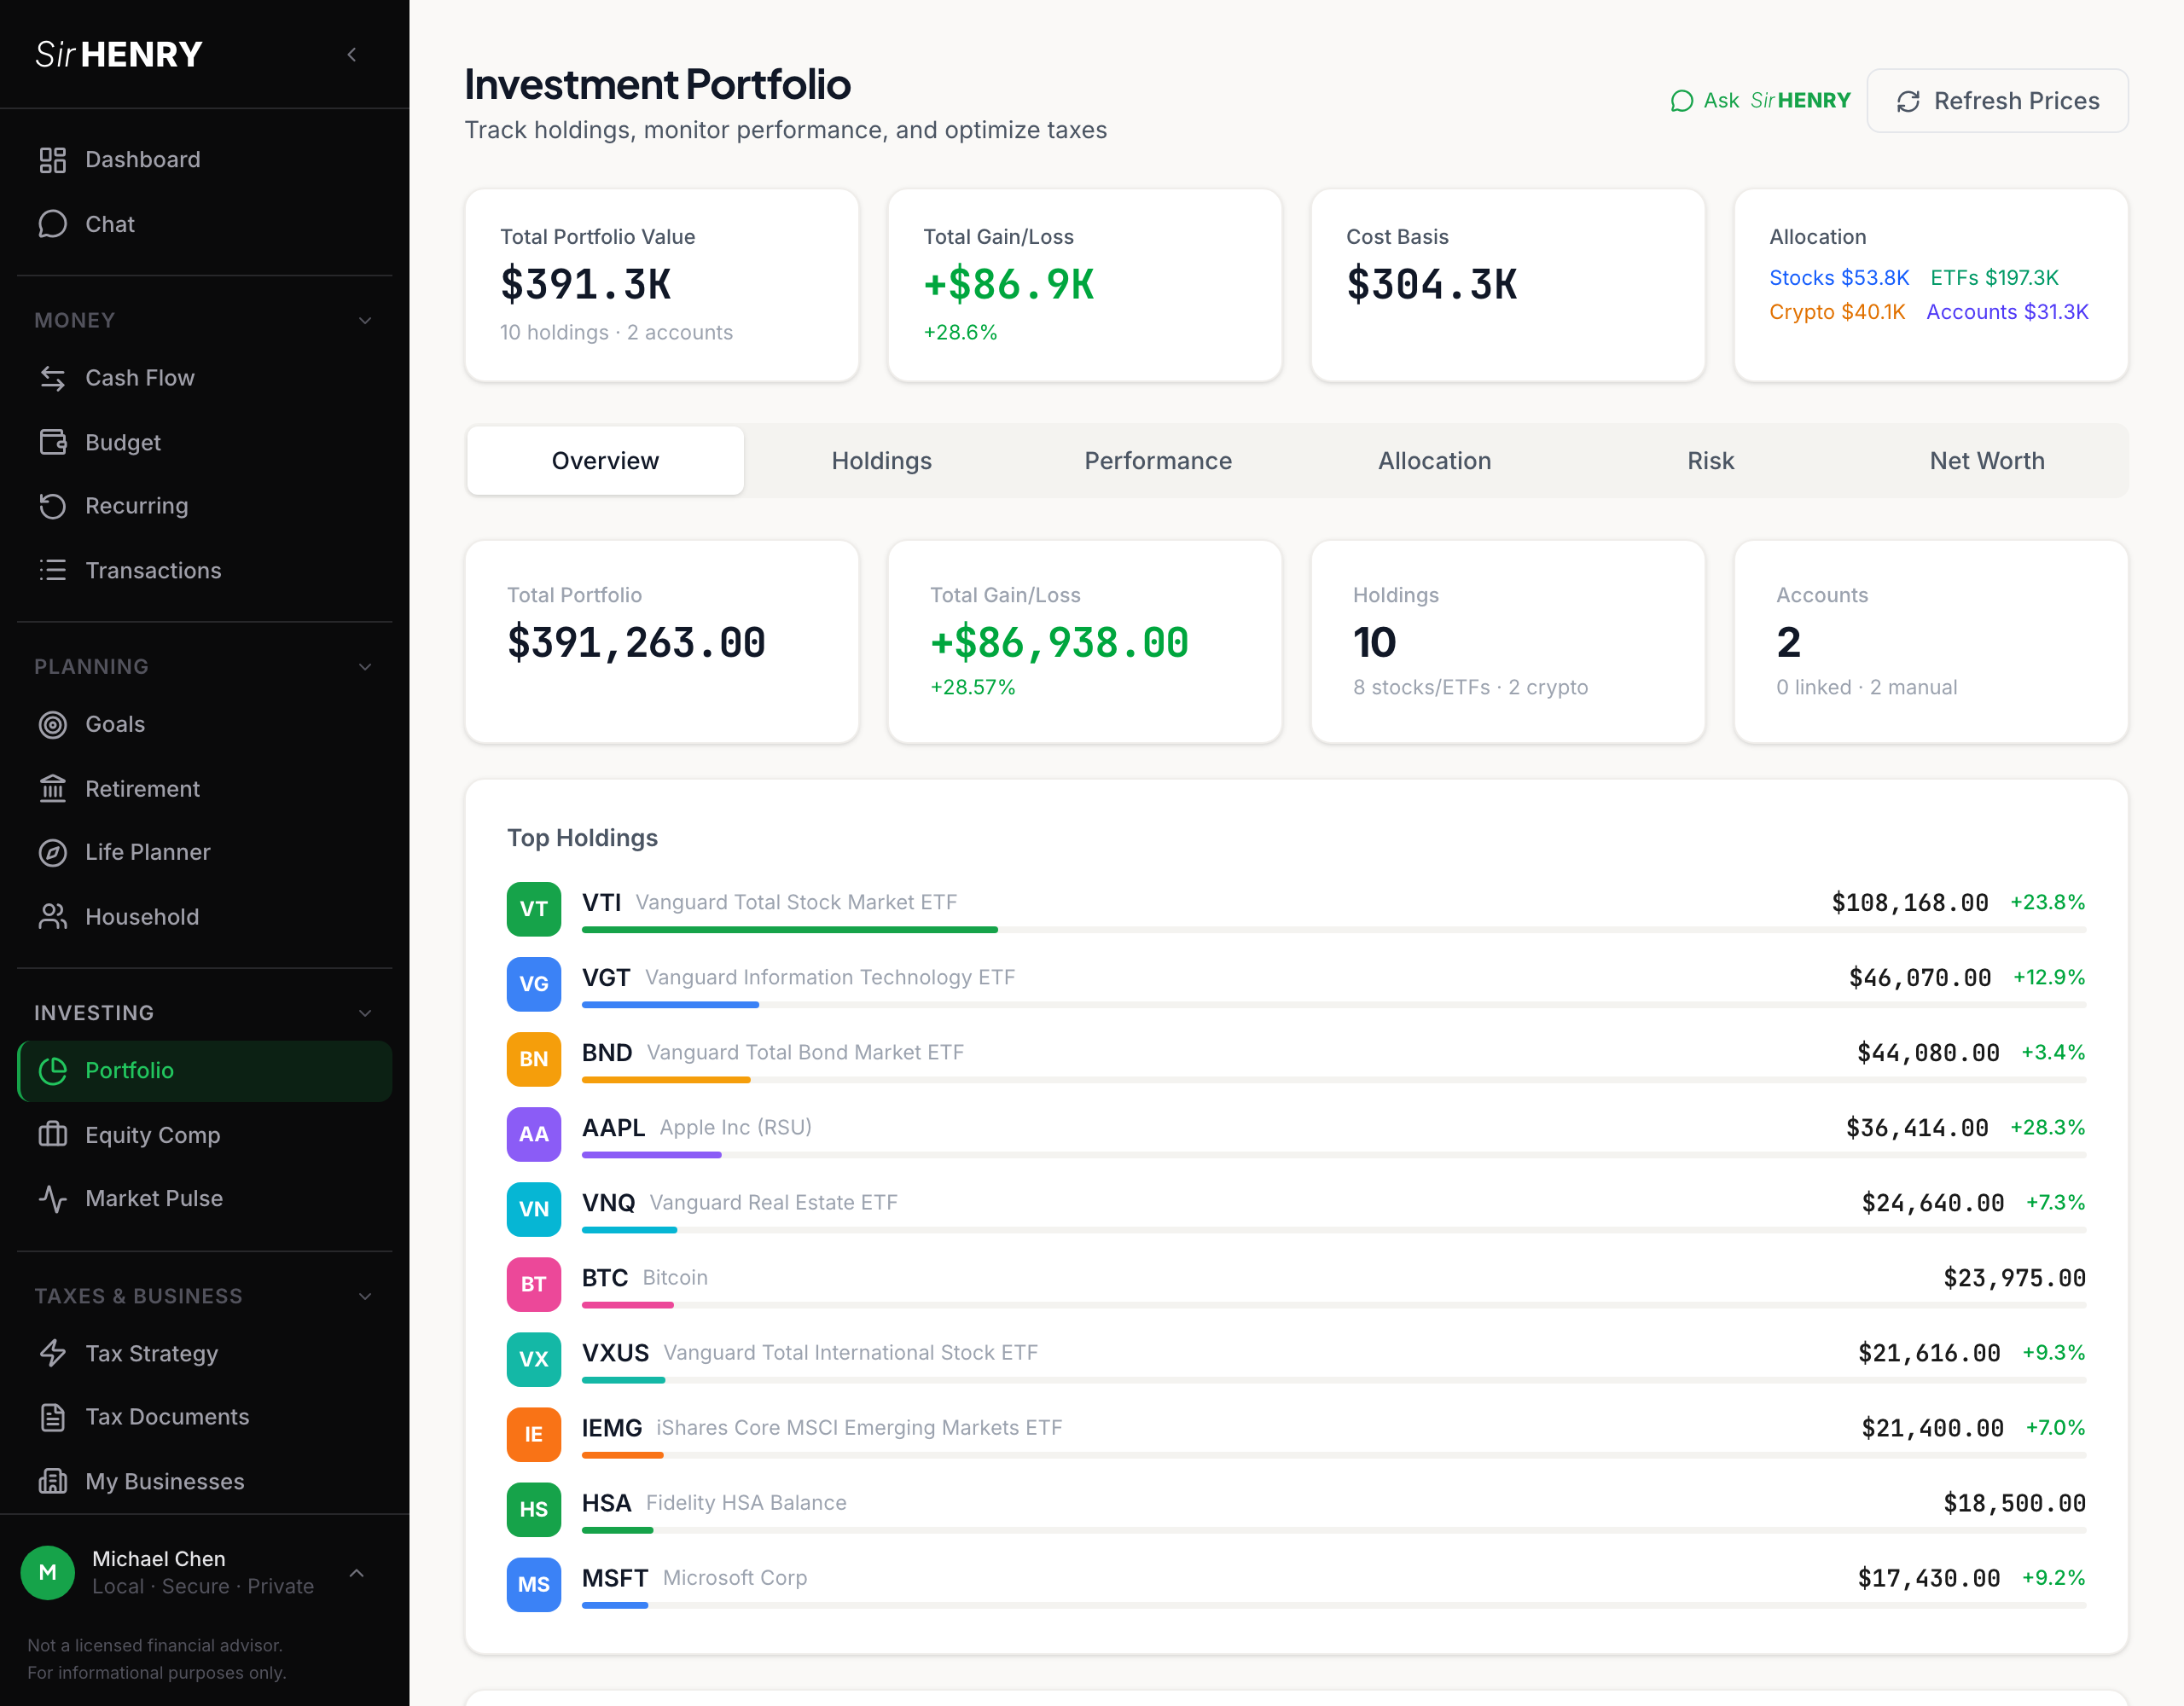This screenshot has height=1706, width=2184.
Task: Click the Cost Basis card
Action: coord(1508,285)
